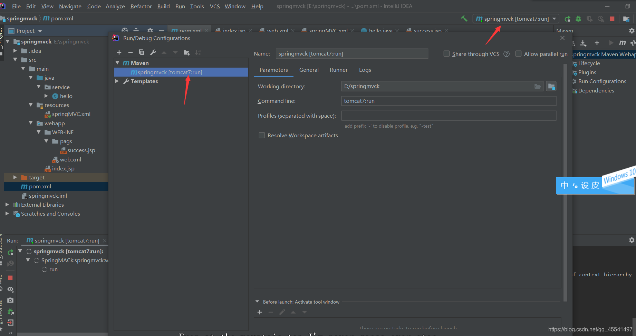Copy the selected configuration using duplicate icon

click(x=142, y=52)
